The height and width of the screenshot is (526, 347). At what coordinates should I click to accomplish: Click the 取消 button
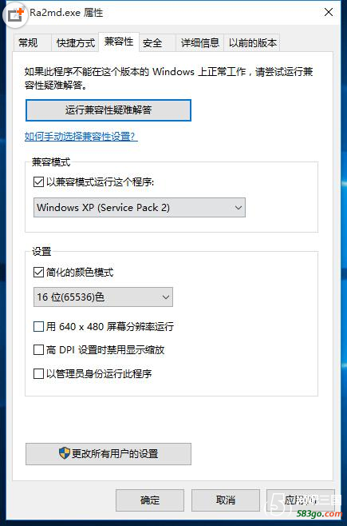point(226,500)
